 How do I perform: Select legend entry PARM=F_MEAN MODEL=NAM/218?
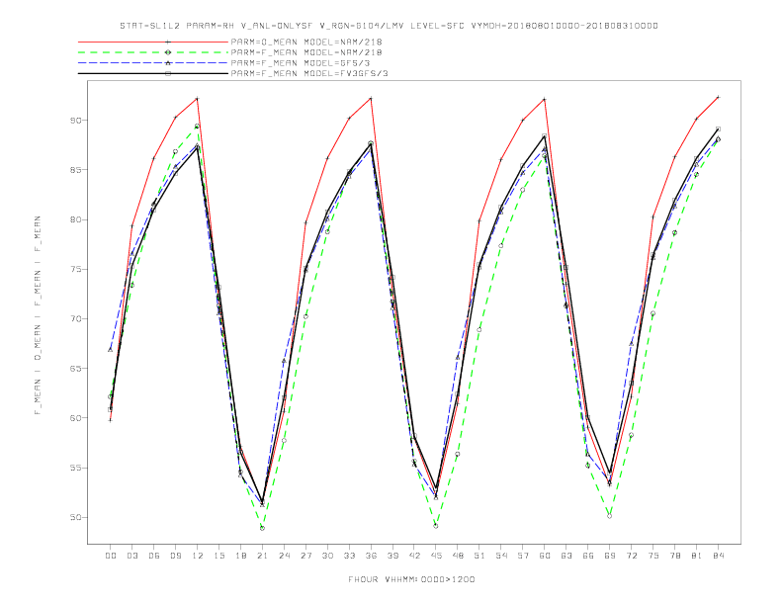(306, 52)
